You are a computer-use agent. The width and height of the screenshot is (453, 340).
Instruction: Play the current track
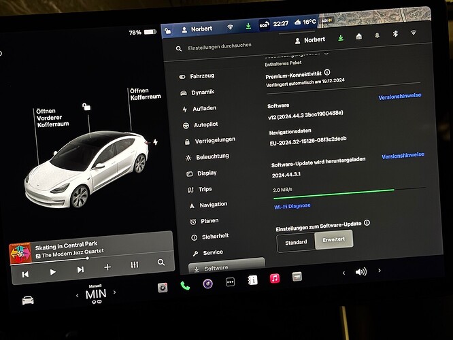click(x=52, y=272)
